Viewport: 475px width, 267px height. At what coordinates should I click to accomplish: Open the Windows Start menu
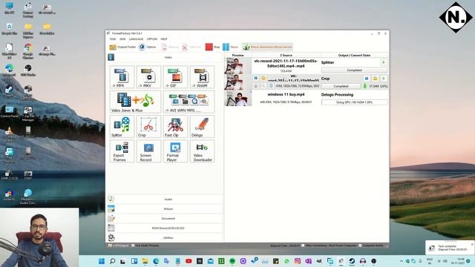(102, 261)
